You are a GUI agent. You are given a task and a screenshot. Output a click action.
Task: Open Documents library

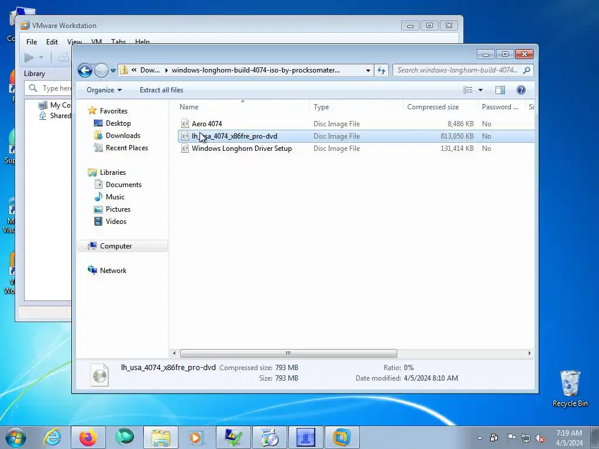pos(123,185)
